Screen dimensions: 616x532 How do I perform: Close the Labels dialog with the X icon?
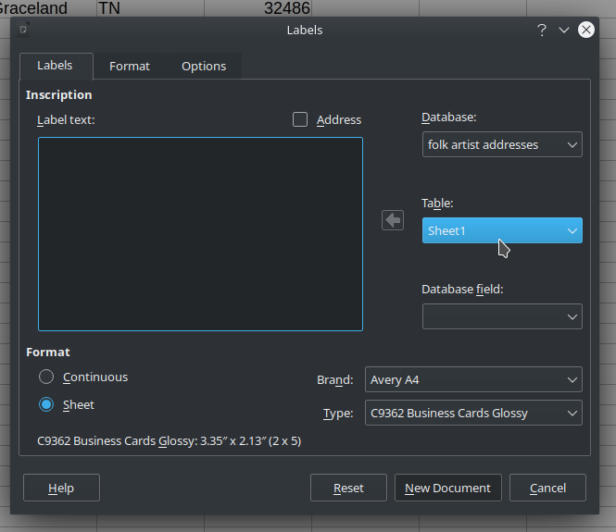tap(585, 30)
